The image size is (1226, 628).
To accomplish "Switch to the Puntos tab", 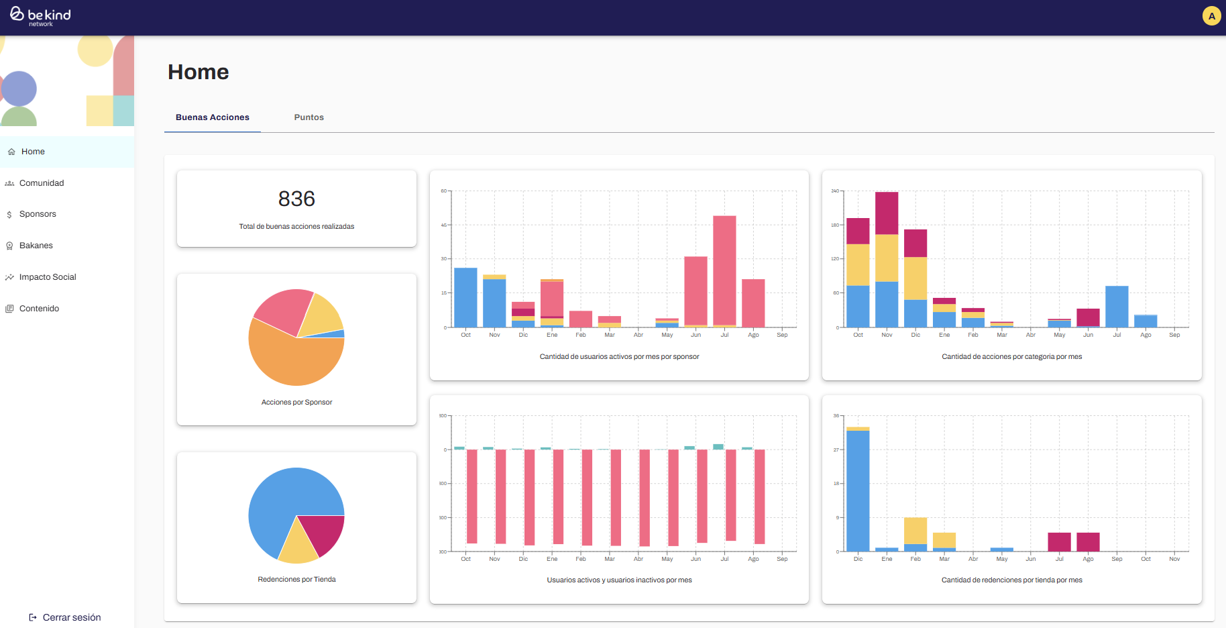I will tap(309, 117).
